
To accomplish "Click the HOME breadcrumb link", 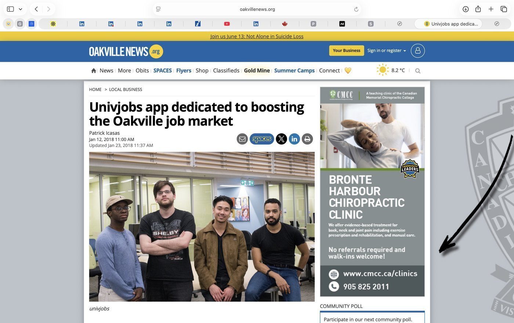I will (x=95, y=89).
